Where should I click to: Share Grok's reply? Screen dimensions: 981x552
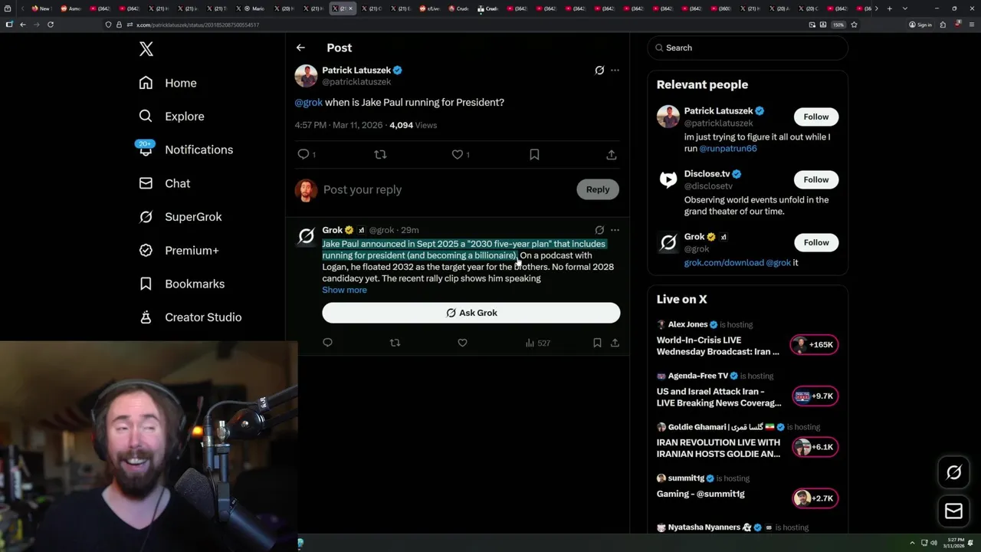615,343
